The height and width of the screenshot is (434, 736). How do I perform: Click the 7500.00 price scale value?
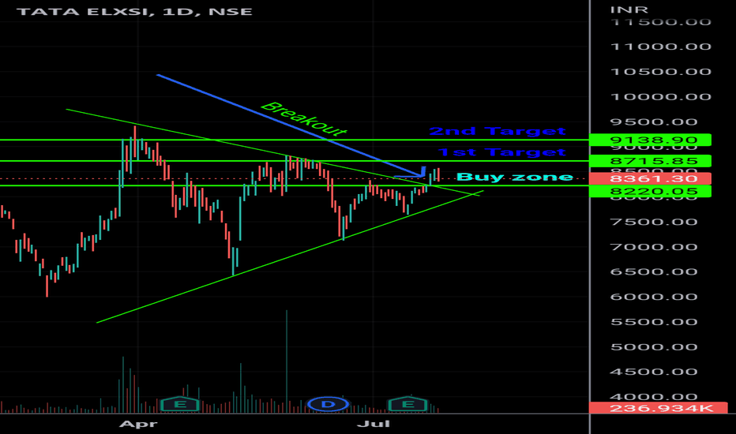654,222
